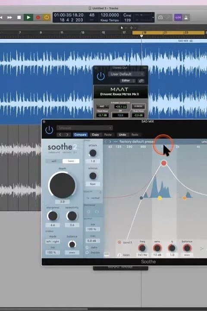Open the Editor view dropdown
Image resolution: width=207 pixels, height=311 pixels.
click(127, 81)
